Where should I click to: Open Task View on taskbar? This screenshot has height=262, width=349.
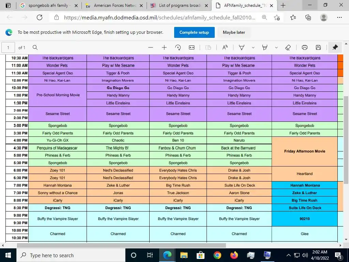coord(150,255)
